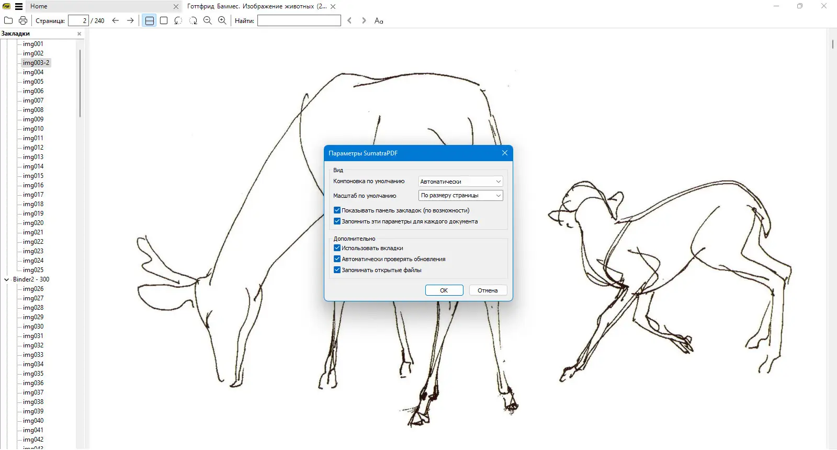Select single page layout icon
Viewport: 837px width, 450px height.
click(x=164, y=20)
